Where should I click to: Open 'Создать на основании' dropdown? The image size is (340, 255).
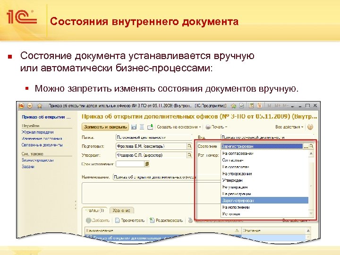click(179, 127)
